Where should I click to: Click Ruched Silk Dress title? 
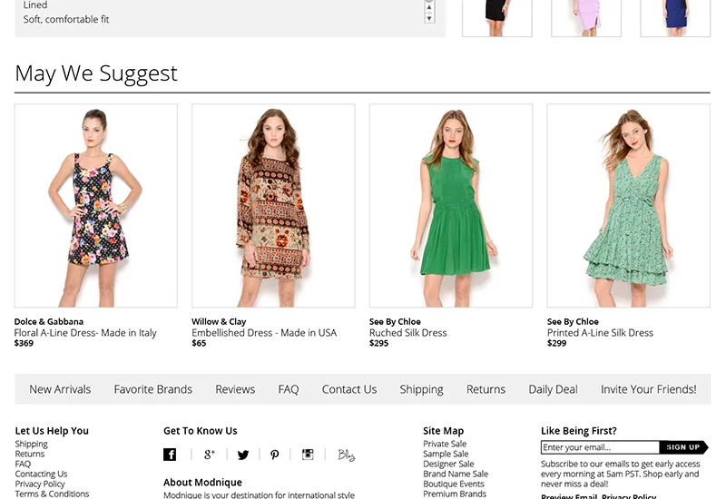click(408, 333)
